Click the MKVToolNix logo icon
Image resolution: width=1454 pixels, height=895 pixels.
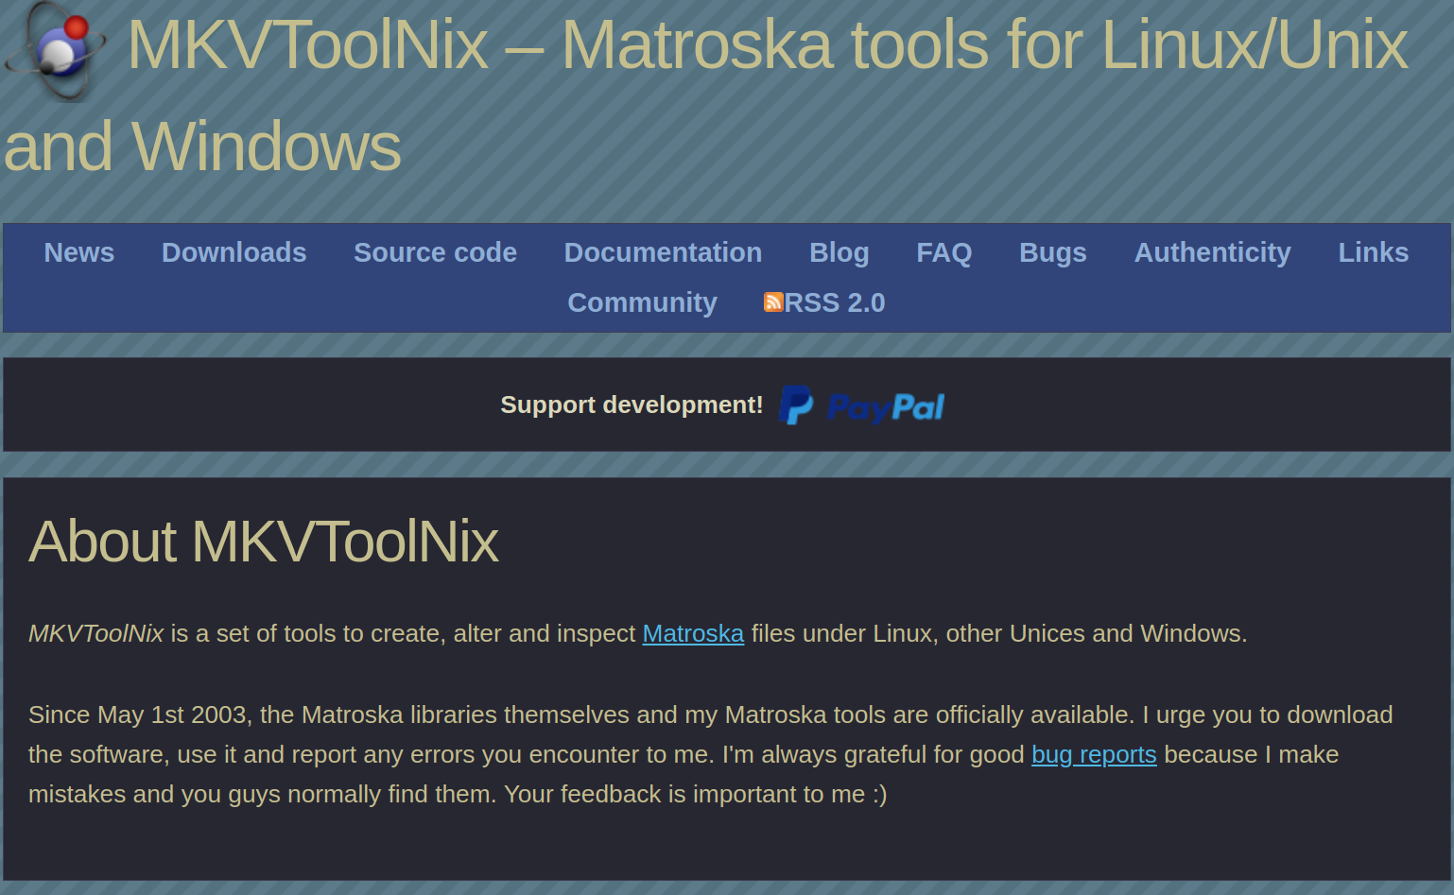coord(55,51)
